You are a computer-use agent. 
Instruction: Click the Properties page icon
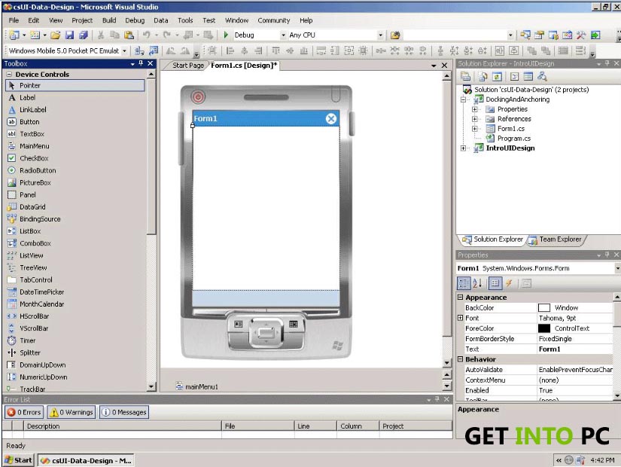(526, 283)
